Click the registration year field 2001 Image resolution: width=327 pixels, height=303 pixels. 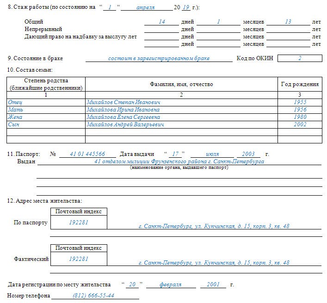click(213, 285)
